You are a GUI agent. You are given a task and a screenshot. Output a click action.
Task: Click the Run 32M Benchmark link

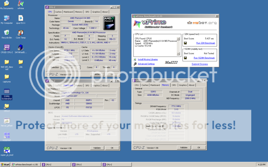[205, 43]
